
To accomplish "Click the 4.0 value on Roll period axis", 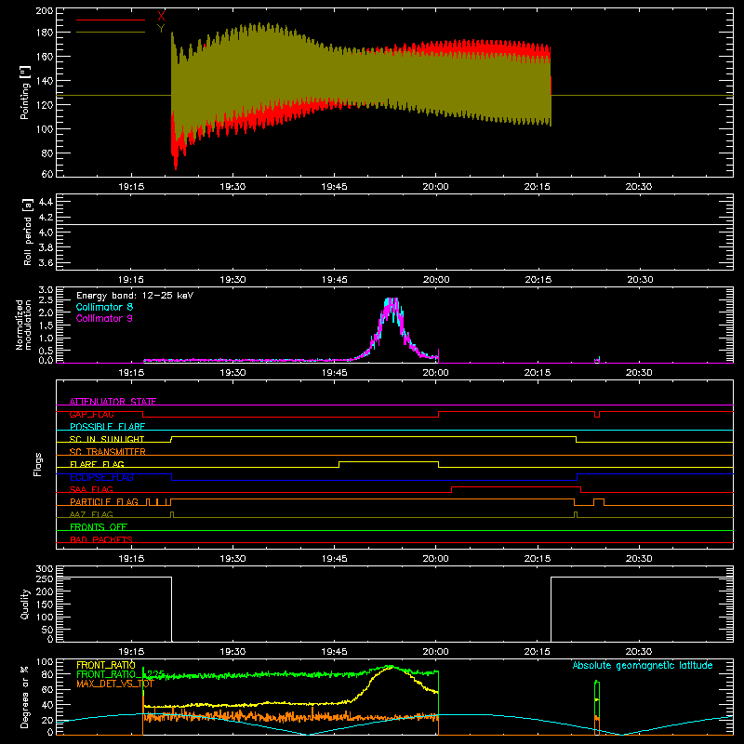I will coord(46,232).
